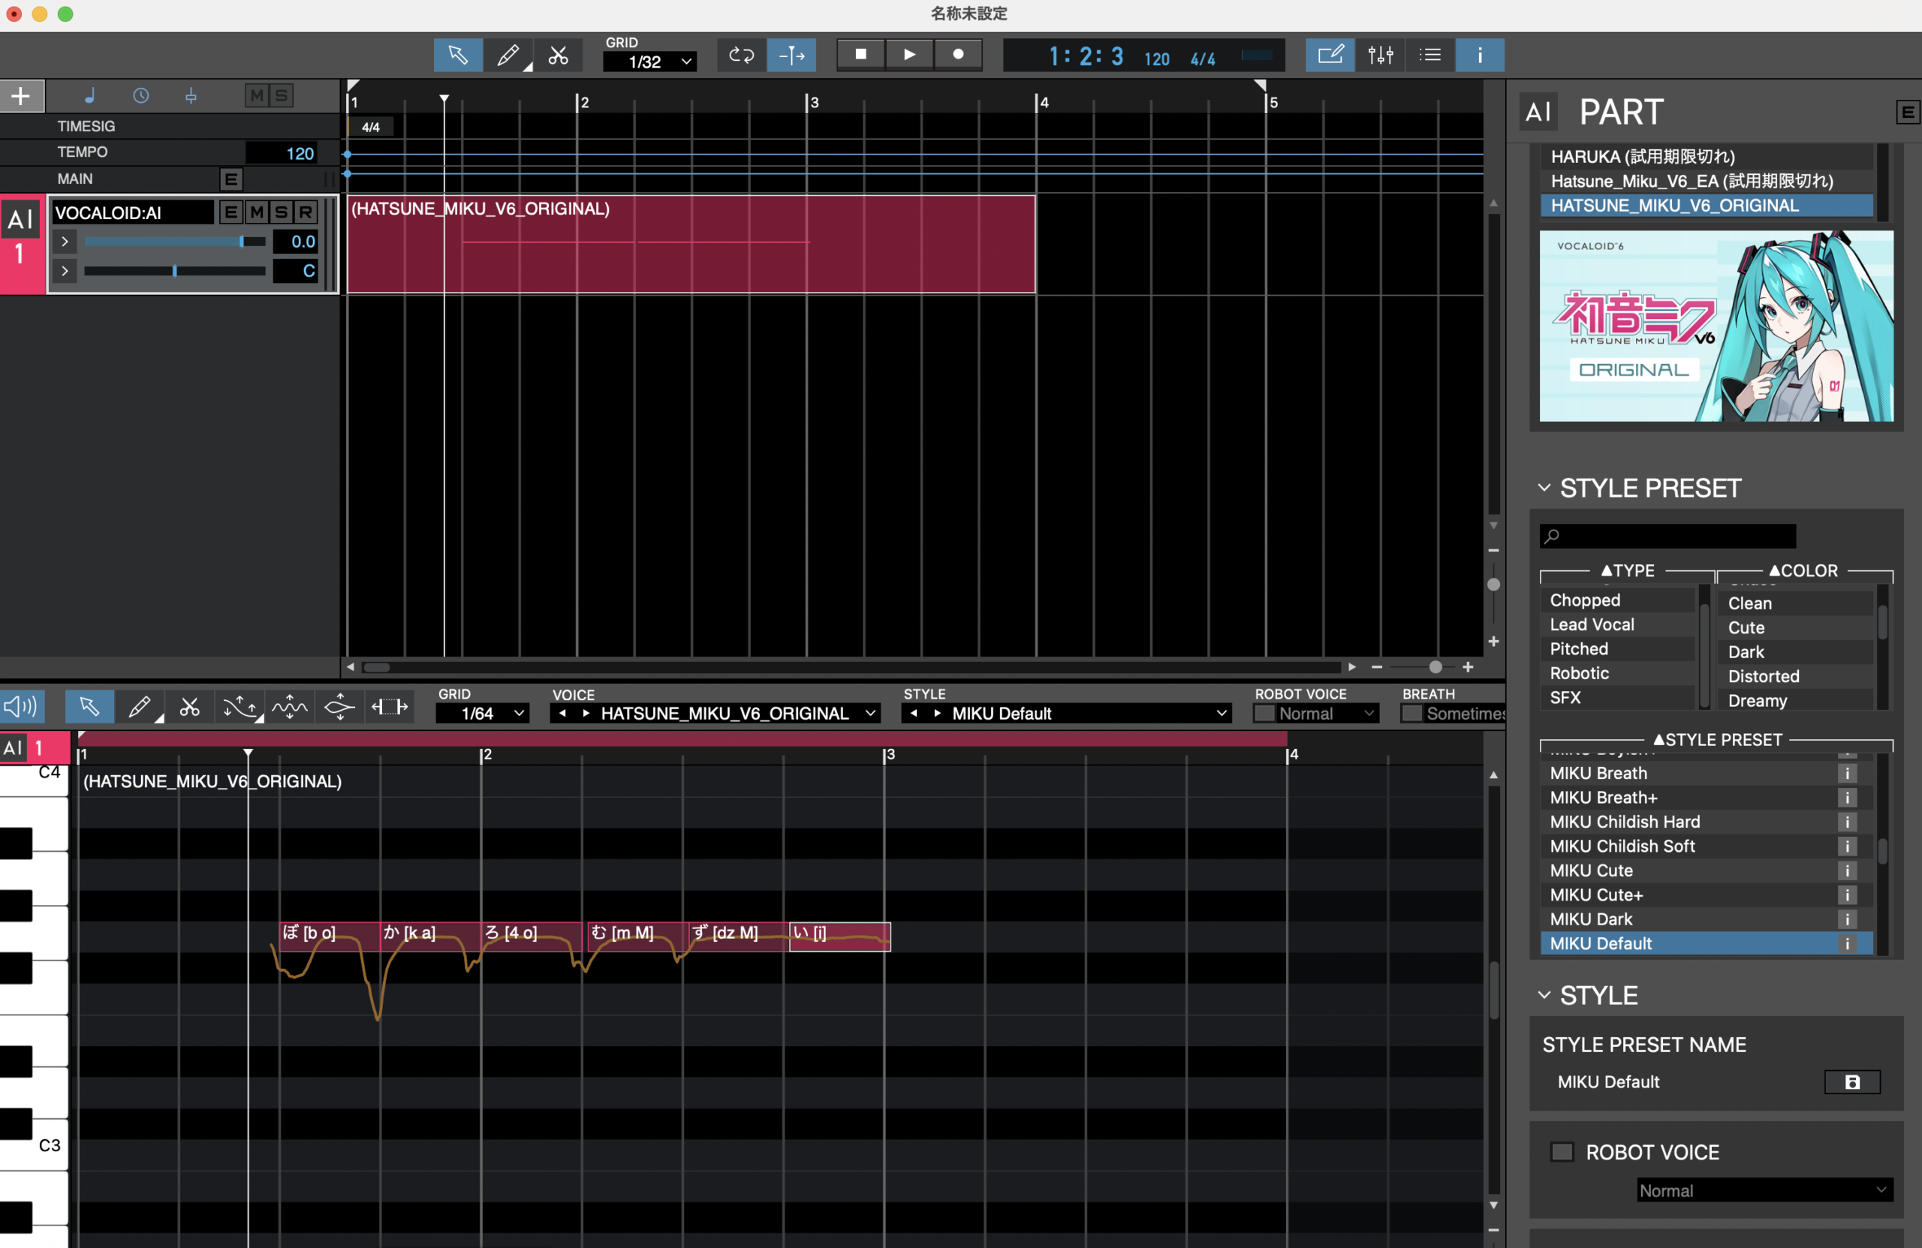Expand the track volume row chevron
This screenshot has height=1248, width=1922.
click(65, 242)
